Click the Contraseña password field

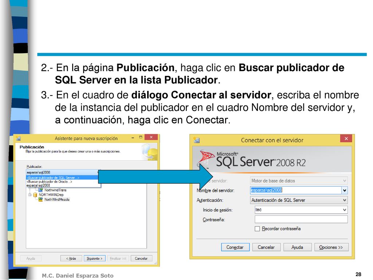coord(301,219)
